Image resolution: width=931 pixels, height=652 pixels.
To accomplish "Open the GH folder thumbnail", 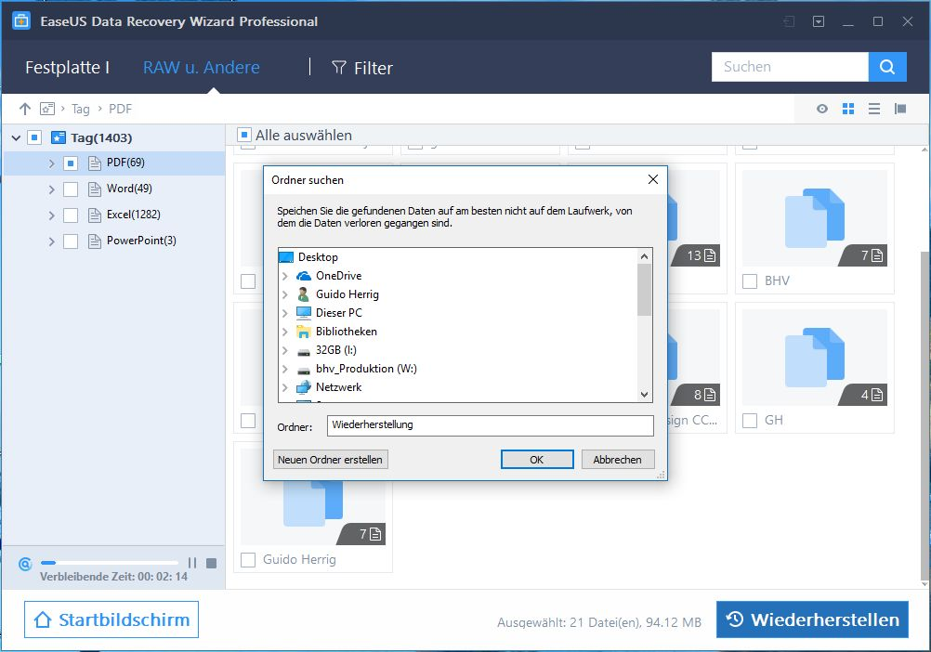I will [x=814, y=358].
